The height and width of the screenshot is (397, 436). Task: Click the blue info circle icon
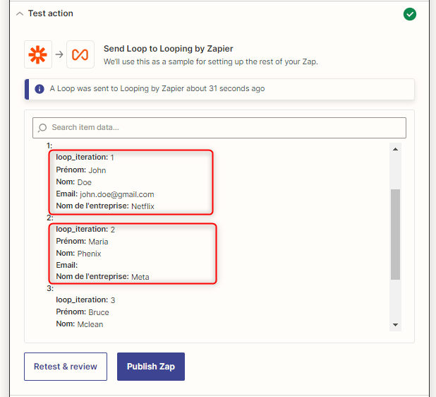(x=40, y=89)
